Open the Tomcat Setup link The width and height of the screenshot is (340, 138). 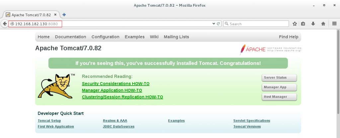(49, 121)
